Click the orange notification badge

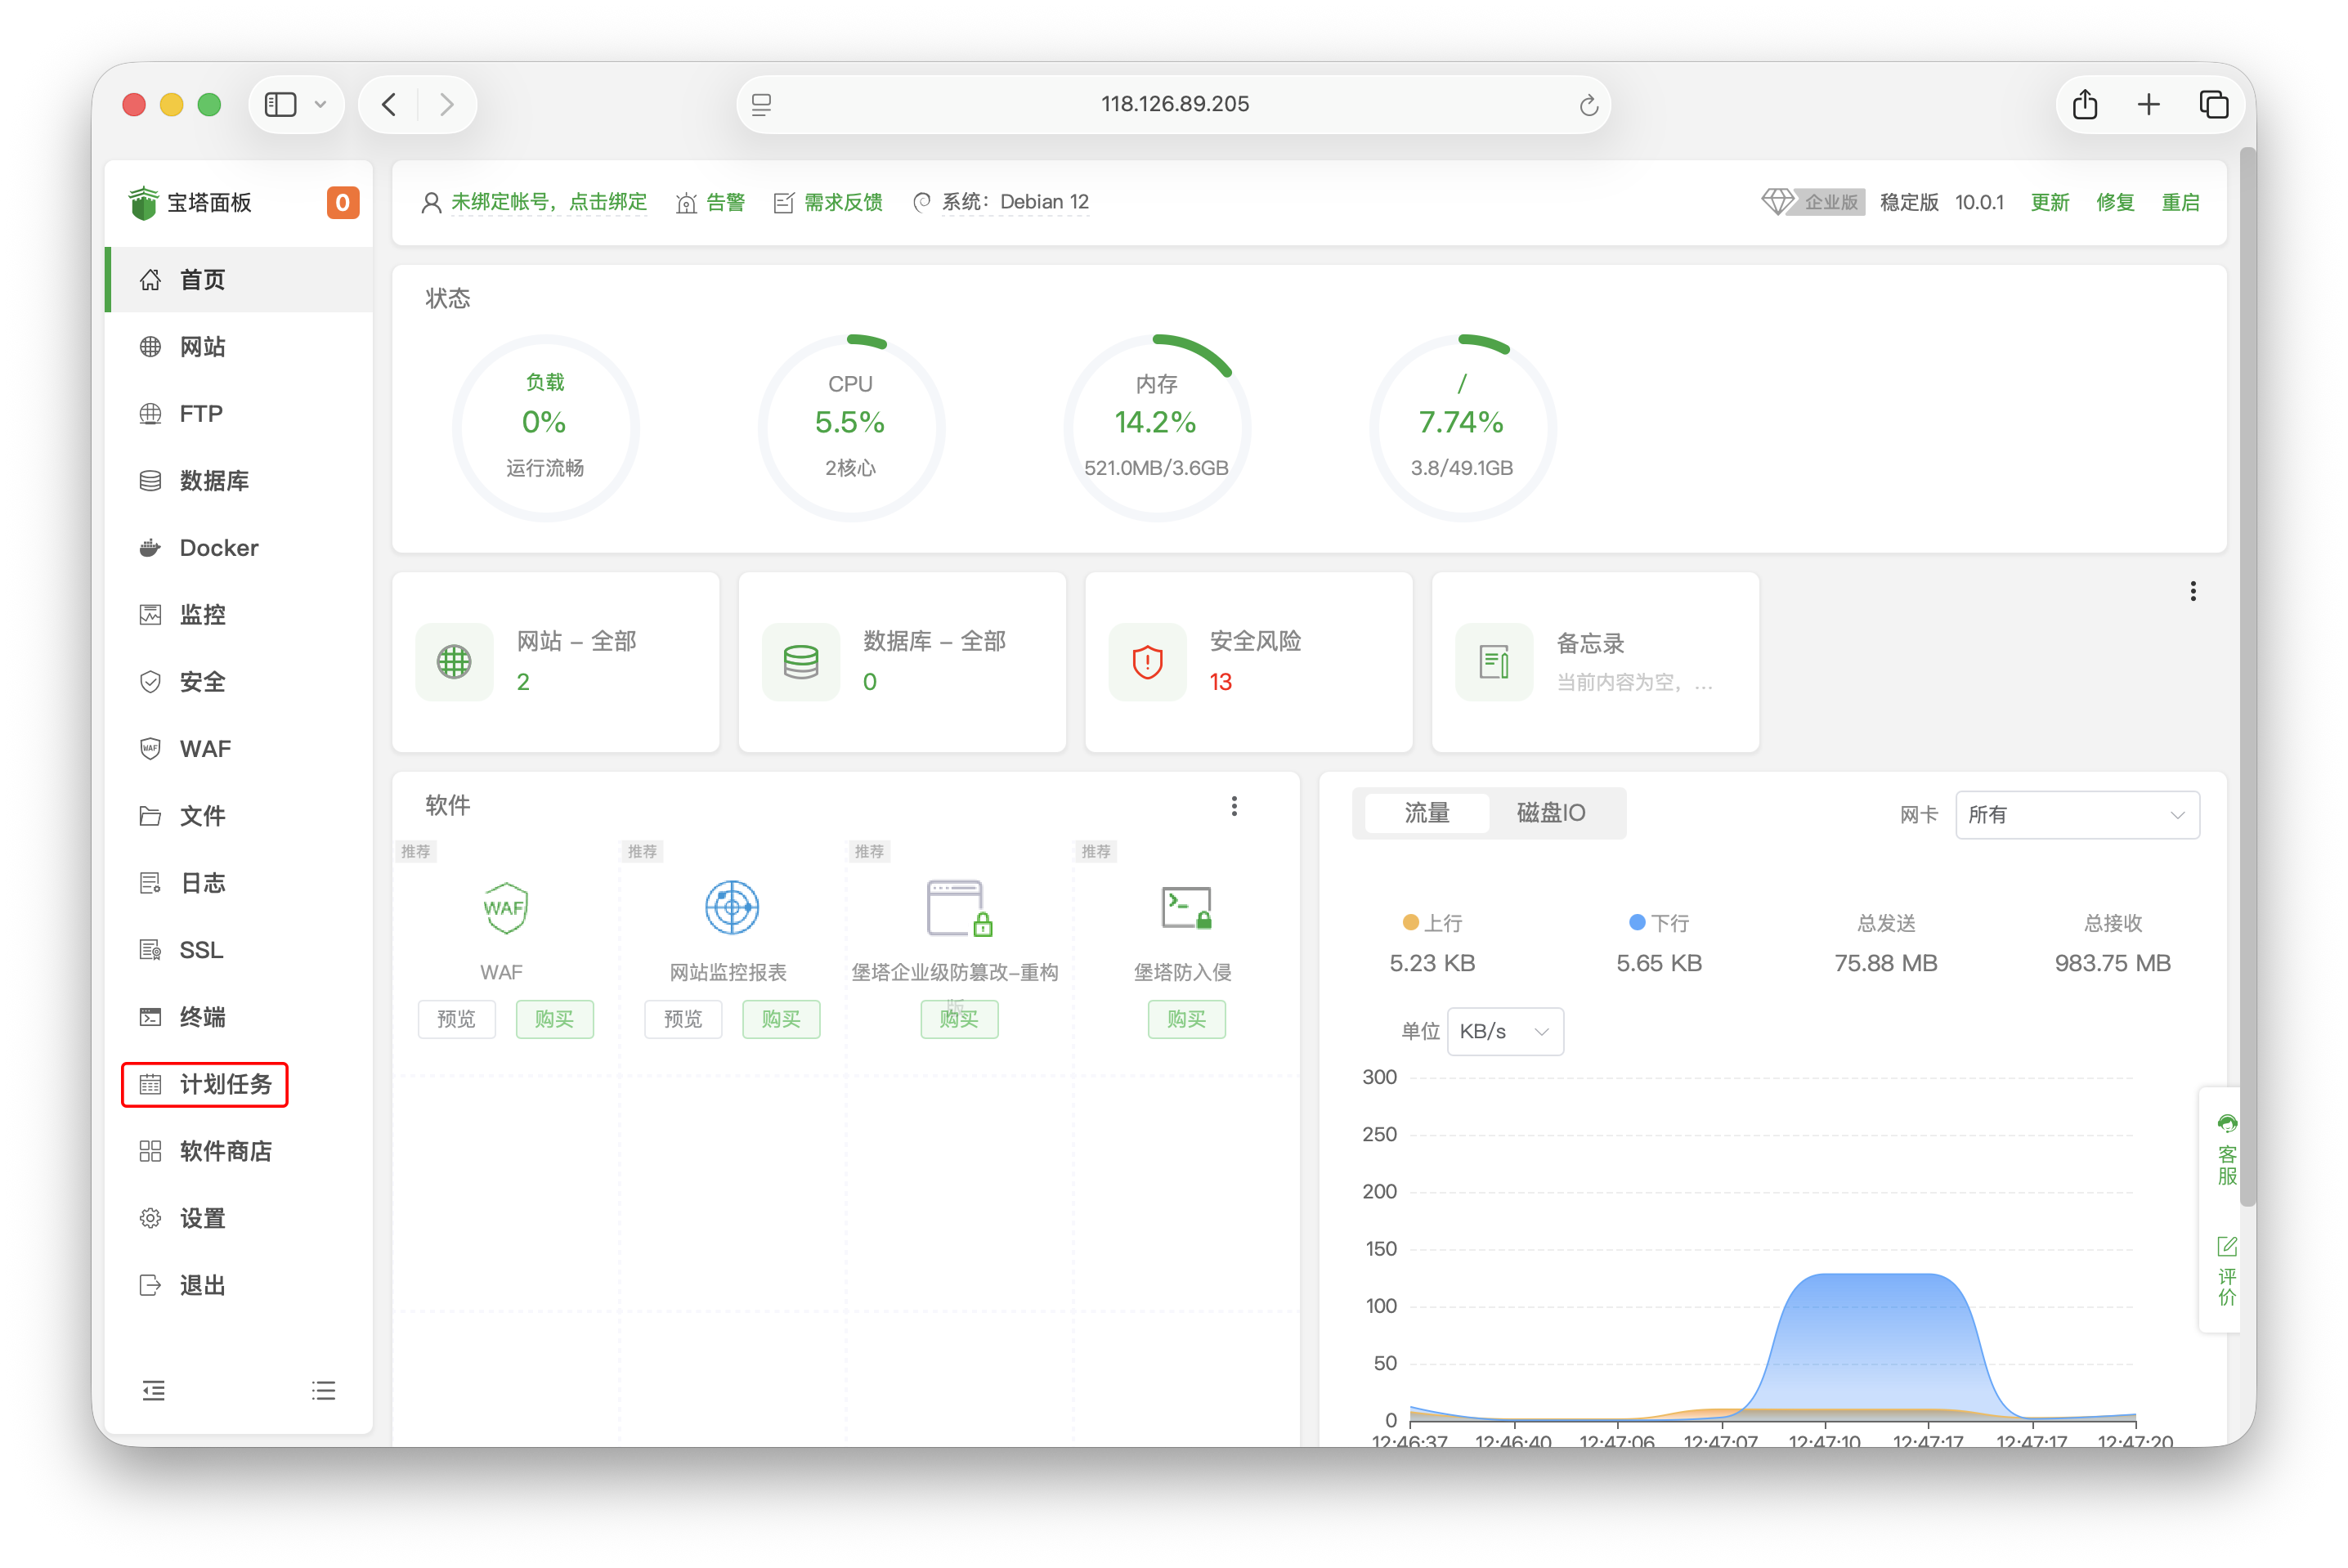[342, 203]
